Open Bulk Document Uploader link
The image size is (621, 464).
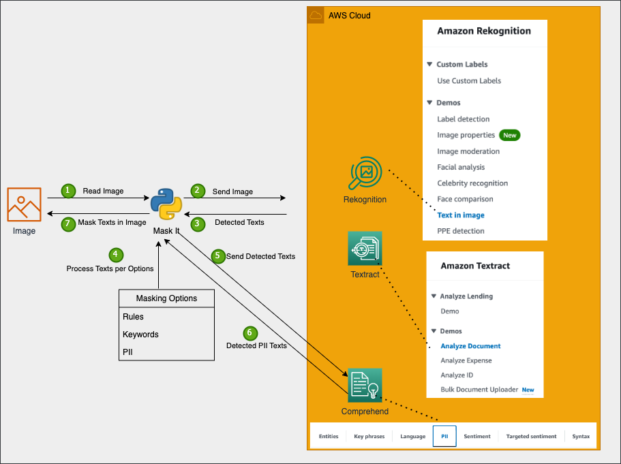click(x=479, y=390)
